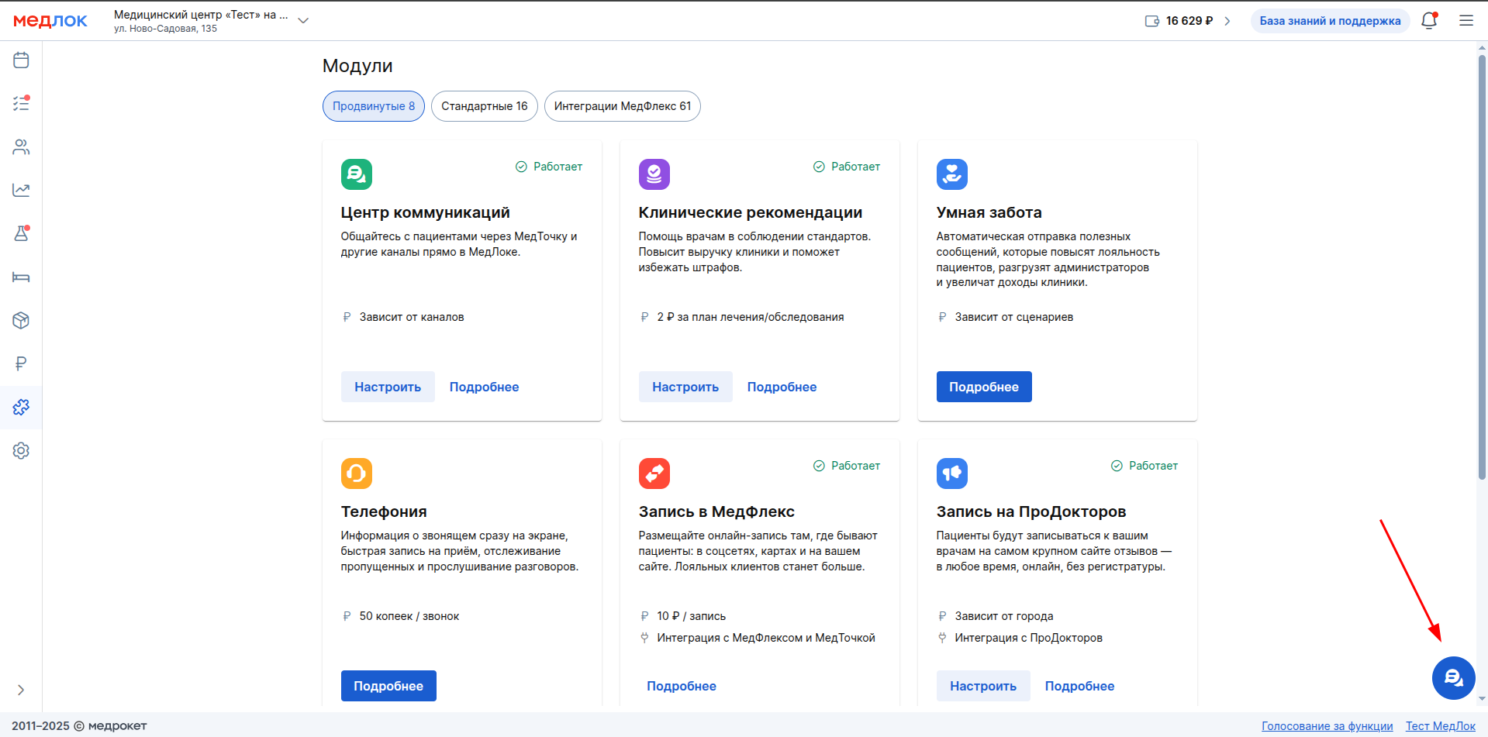Click the Запись на ПроДокторов title
Screen dimensions: 1488x737
(x=1031, y=511)
